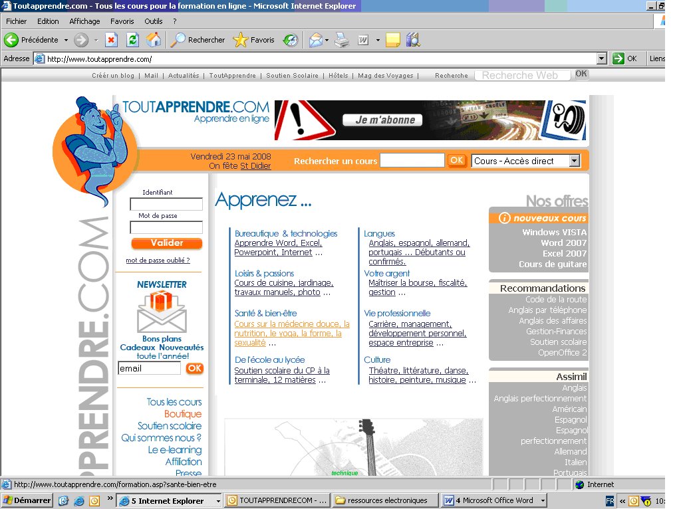Open the Affichage menu
Image resolution: width=681 pixels, height=509 pixels.
(x=84, y=21)
